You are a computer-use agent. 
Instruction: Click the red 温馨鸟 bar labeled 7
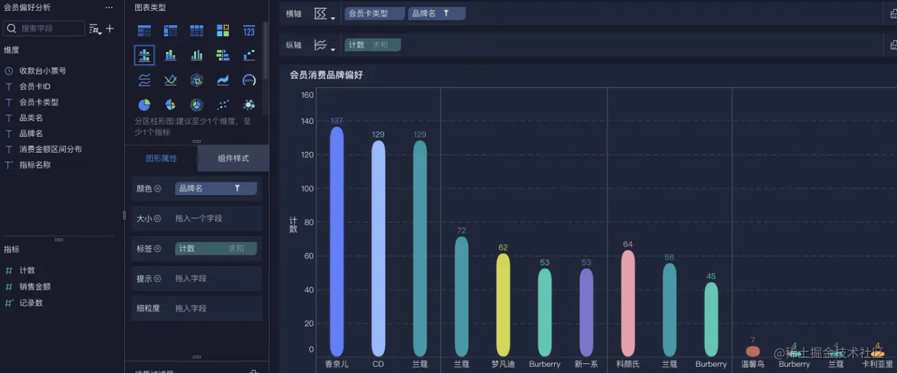(753, 351)
